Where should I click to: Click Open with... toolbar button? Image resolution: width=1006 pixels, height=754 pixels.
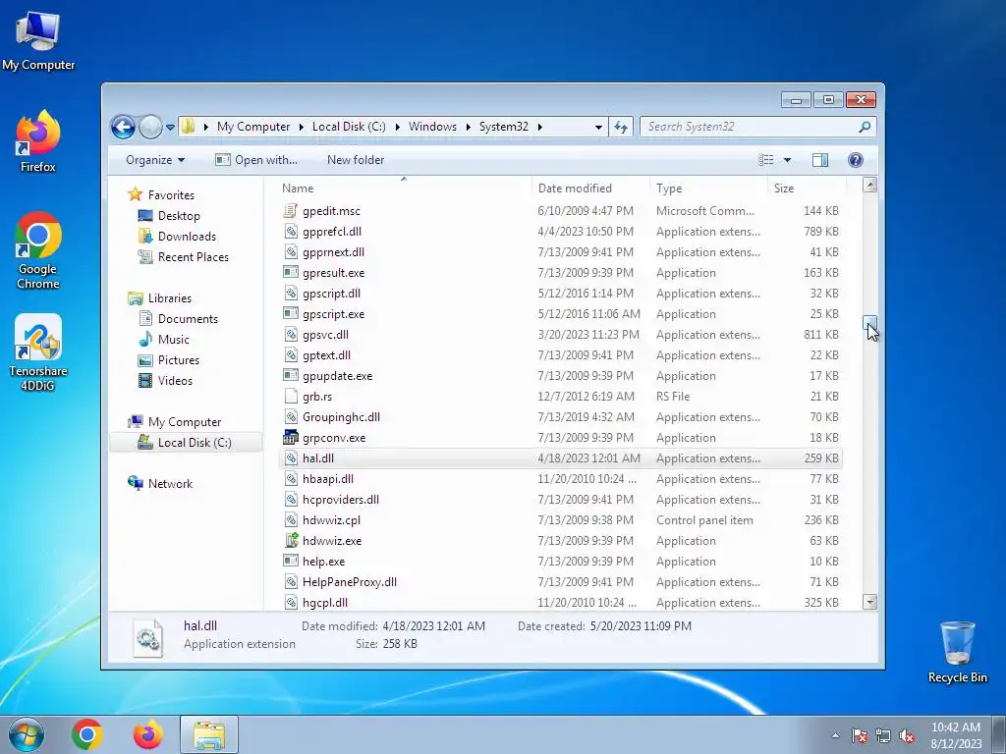(x=256, y=160)
